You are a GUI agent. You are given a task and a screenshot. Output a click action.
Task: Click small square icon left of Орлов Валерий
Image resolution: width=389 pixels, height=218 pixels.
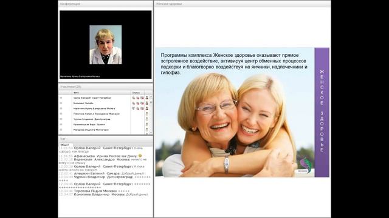click(61, 98)
